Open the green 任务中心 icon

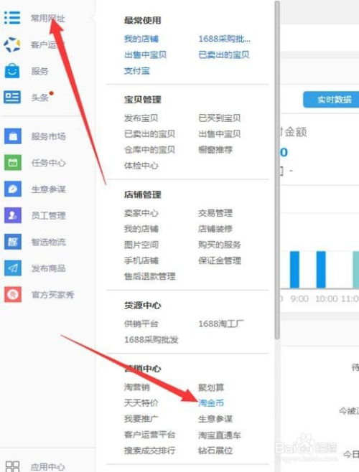tap(13, 163)
